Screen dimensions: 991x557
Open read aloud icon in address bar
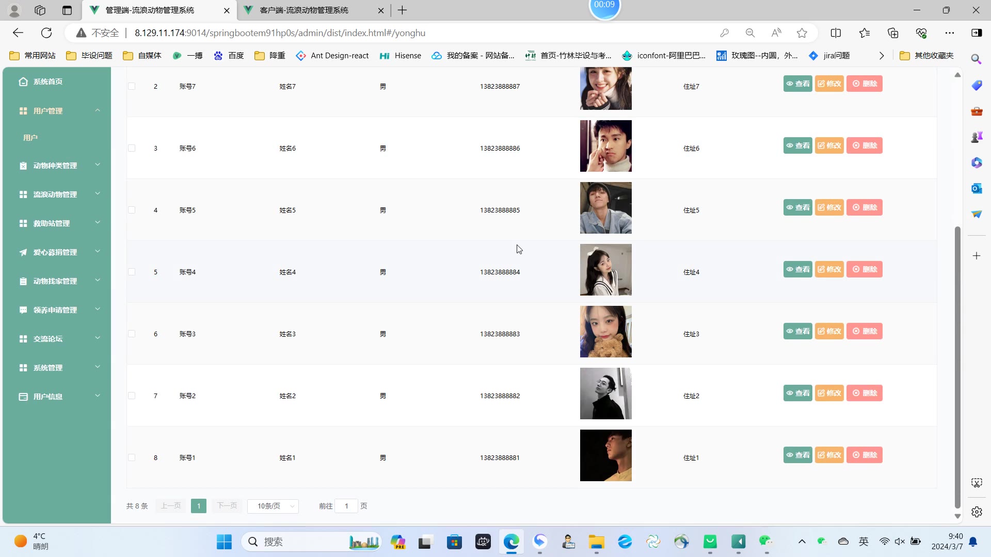pos(776,33)
